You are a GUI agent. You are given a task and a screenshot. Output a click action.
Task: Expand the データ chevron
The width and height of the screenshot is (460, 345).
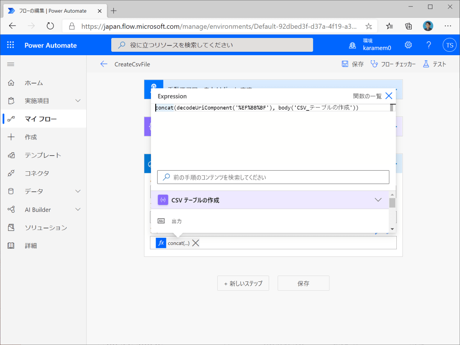click(x=78, y=191)
